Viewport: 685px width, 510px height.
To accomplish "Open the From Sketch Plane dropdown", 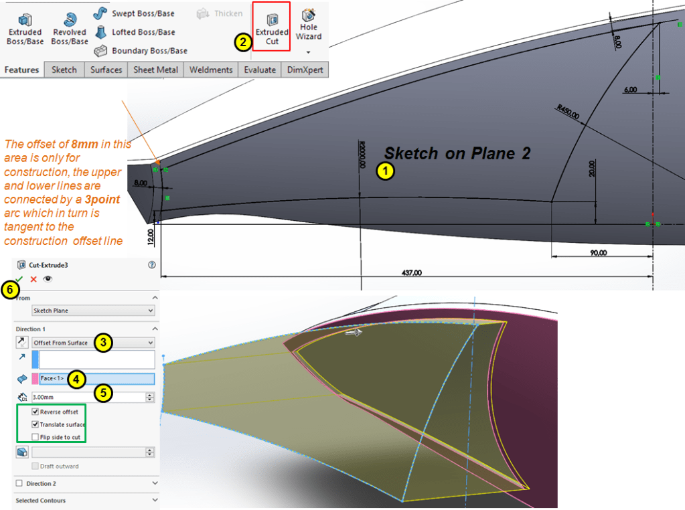I will pyautogui.click(x=93, y=311).
